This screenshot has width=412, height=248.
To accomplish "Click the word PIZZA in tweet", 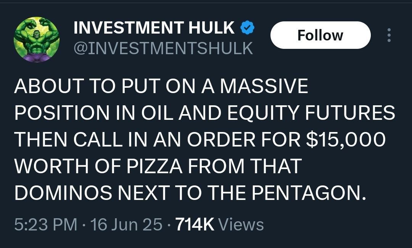I will tap(155, 166).
